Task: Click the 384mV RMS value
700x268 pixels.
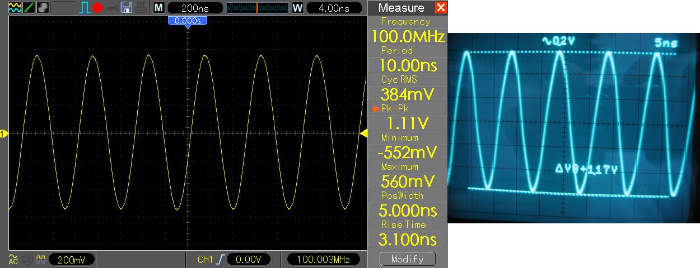Action: tap(408, 94)
